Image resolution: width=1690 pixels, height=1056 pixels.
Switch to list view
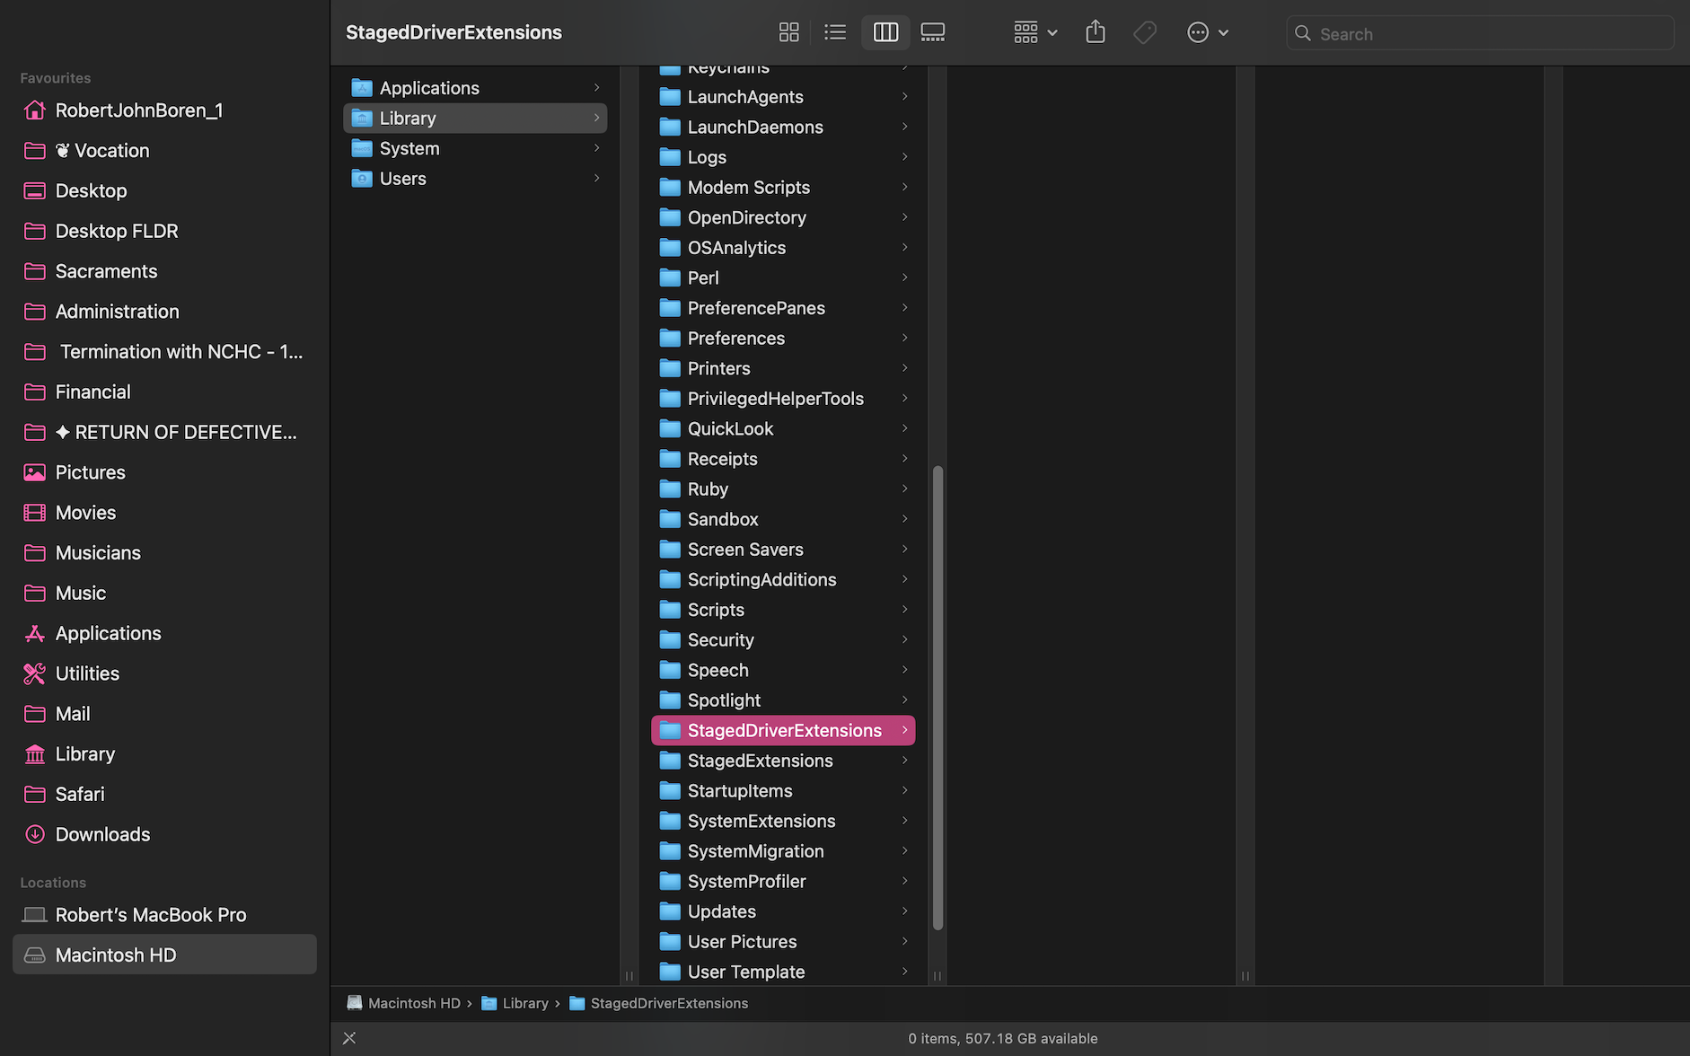[835, 33]
